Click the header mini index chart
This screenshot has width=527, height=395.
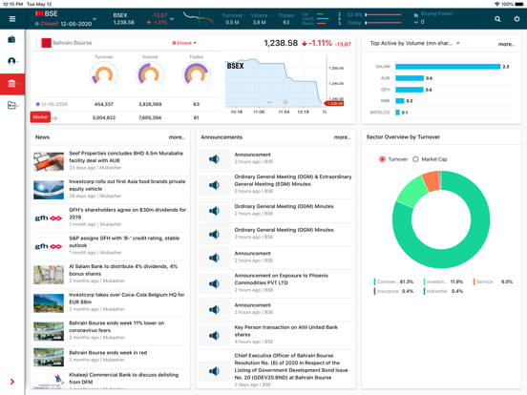click(x=199, y=18)
